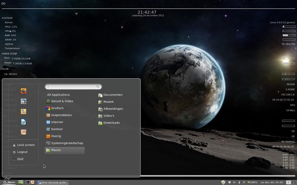Click the infinity logo at top-left

point(3,3)
